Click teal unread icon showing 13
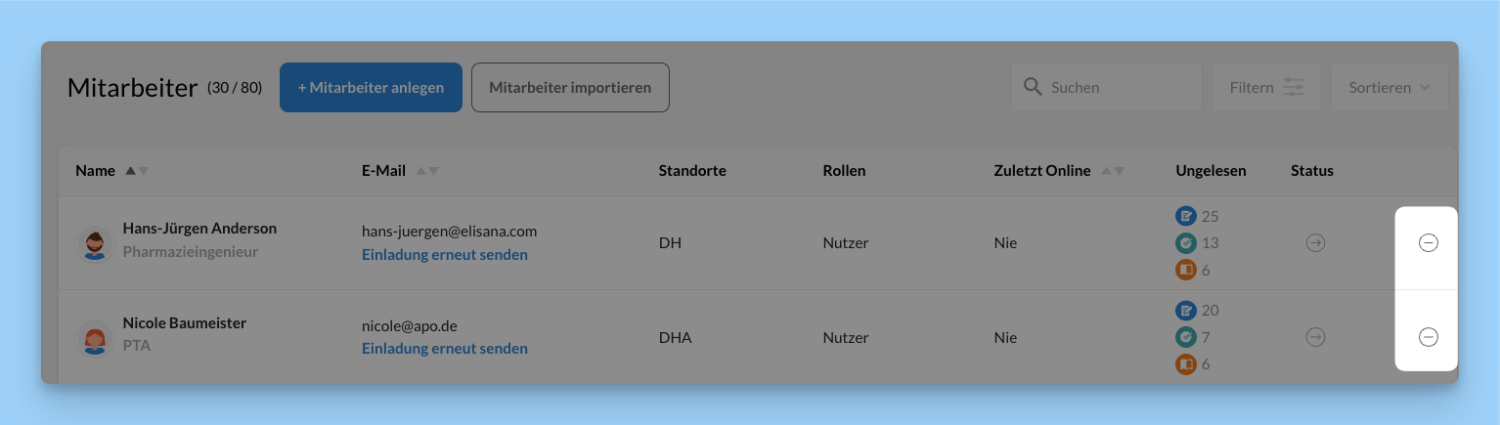 (1185, 243)
